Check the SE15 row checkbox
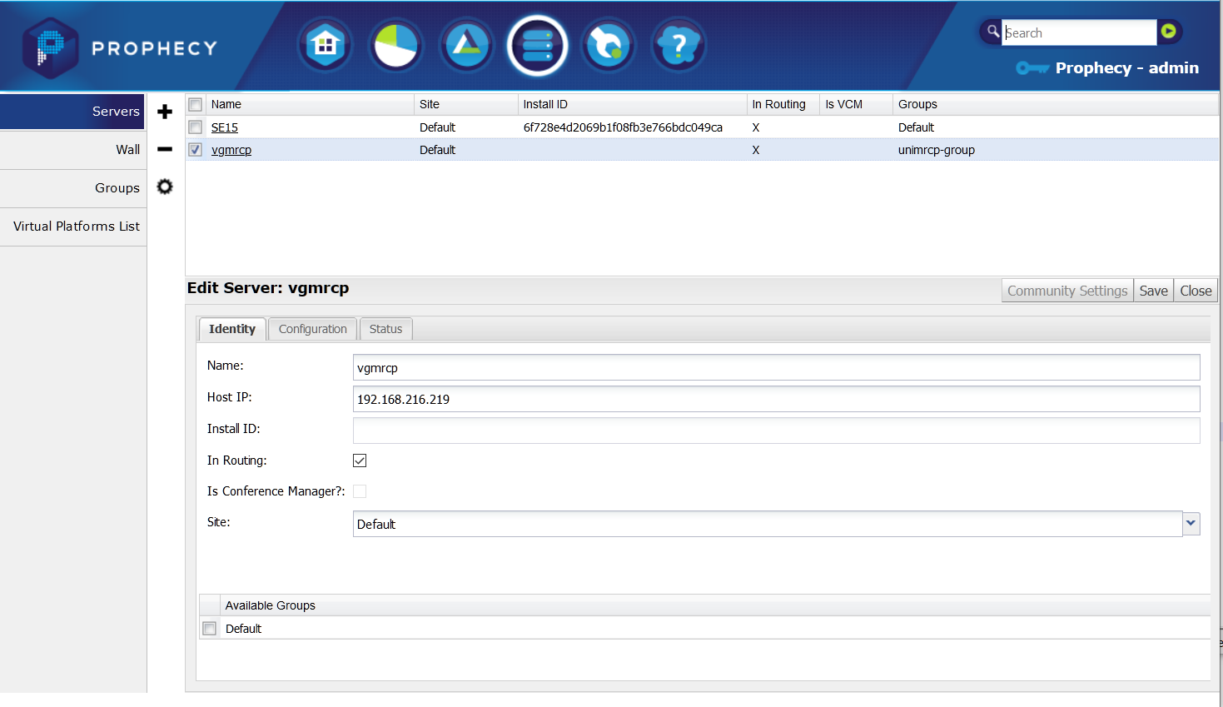The height and width of the screenshot is (707, 1223). tap(195, 127)
